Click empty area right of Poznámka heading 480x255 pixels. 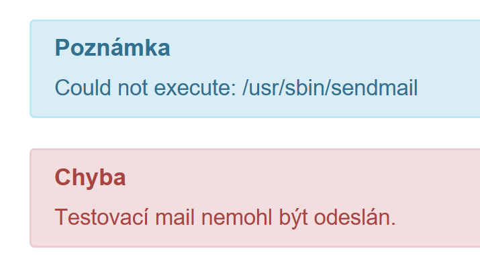click(x=322, y=48)
